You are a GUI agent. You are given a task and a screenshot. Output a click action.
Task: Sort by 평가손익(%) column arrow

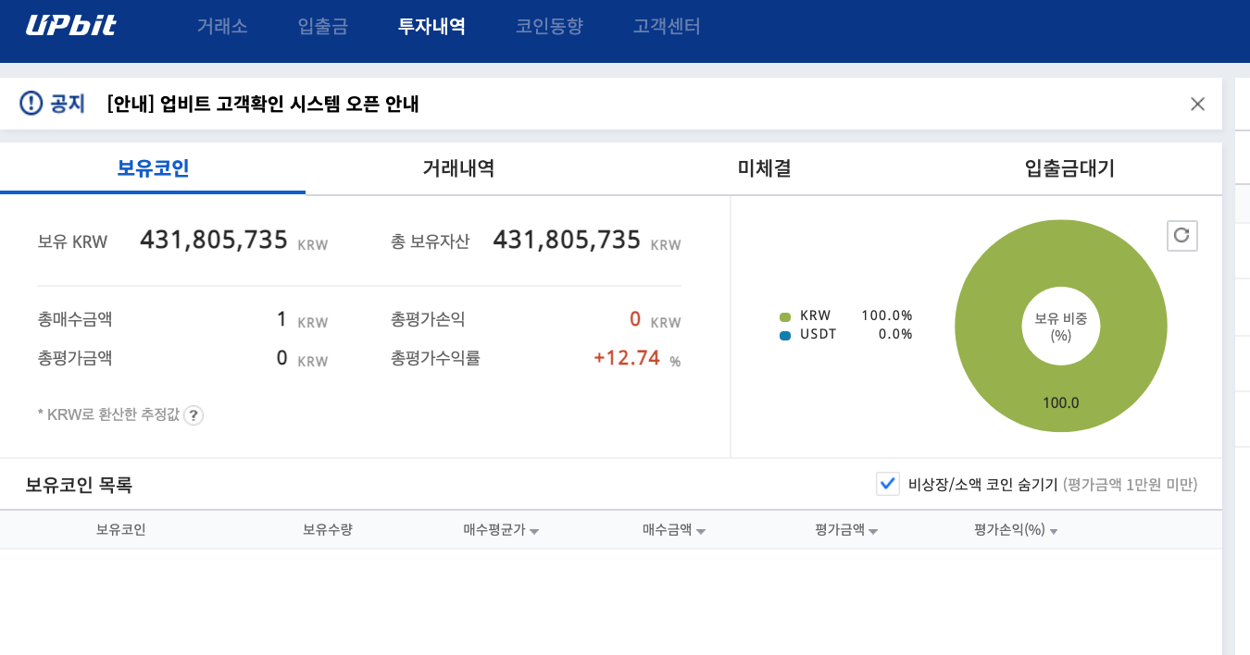[1054, 532]
